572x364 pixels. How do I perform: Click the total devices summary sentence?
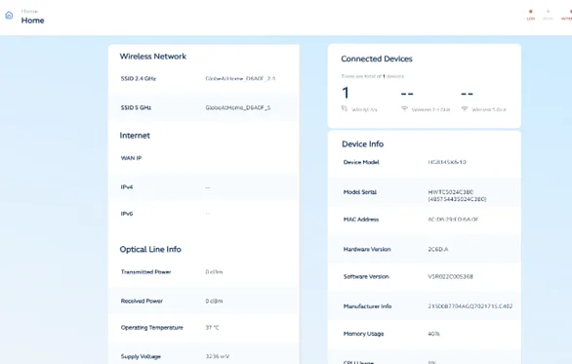coord(372,76)
